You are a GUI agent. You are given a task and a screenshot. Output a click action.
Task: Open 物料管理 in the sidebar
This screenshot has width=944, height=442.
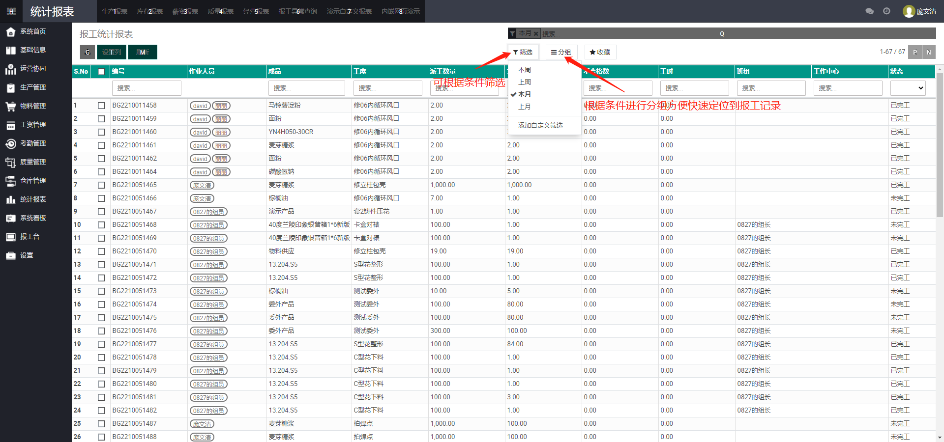point(33,106)
